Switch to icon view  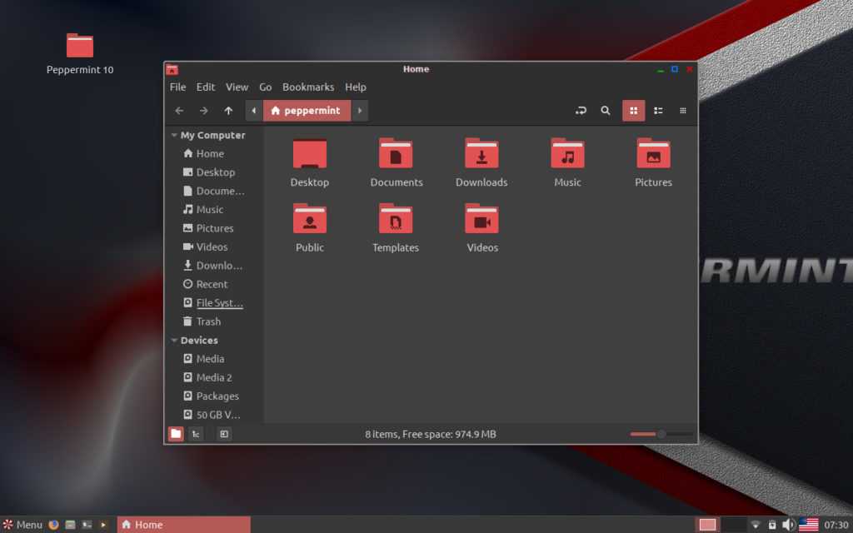(x=633, y=111)
